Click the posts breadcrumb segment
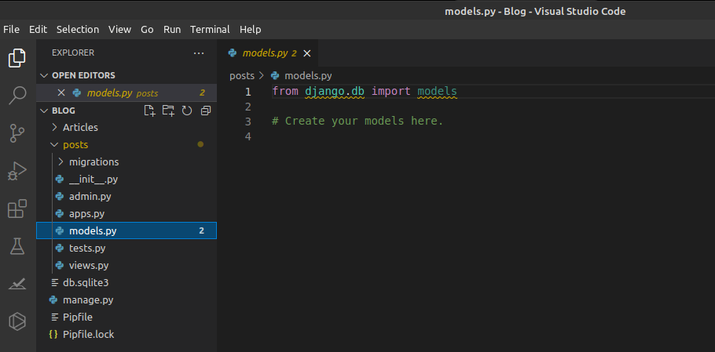The height and width of the screenshot is (352, 715). [242, 75]
